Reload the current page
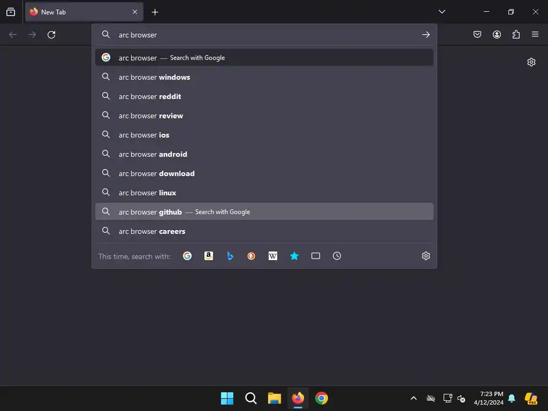548x411 pixels. (x=51, y=35)
